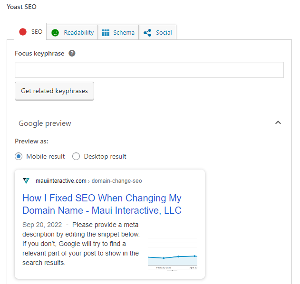Screen dimensions: 300x284
Task: Open the SEO tab
Action: click(x=30, y=31)
